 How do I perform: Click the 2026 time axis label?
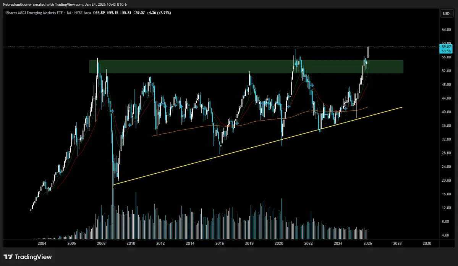[x=368, y=243]
